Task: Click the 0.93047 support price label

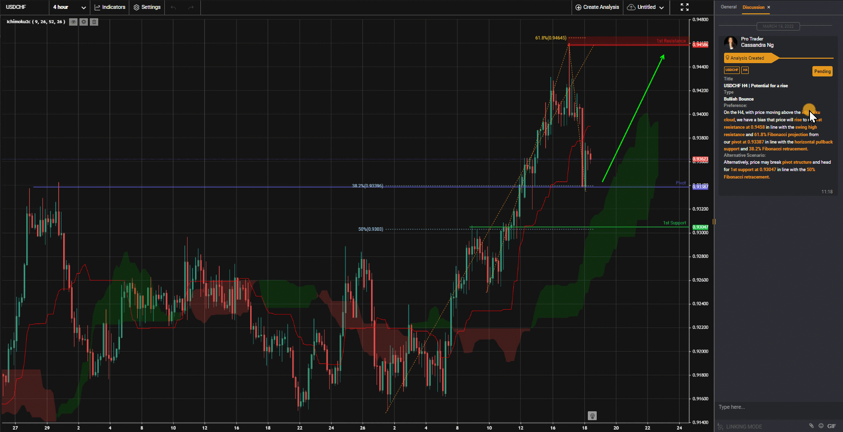Action: click(700, 227)
